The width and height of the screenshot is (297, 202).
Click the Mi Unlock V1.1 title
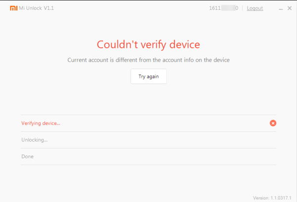[36, 8]
